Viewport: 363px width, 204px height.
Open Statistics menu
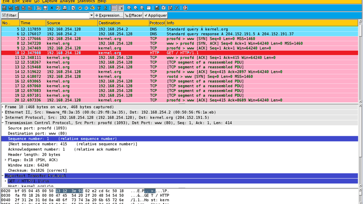86,1
